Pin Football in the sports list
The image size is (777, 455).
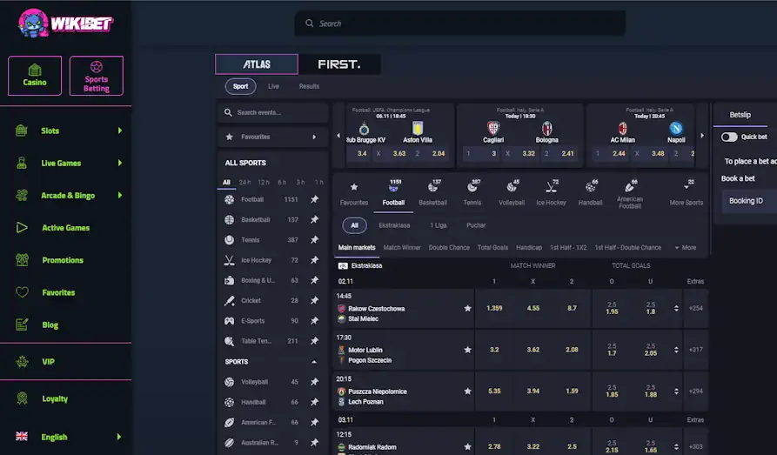click(x=314, y=199)
